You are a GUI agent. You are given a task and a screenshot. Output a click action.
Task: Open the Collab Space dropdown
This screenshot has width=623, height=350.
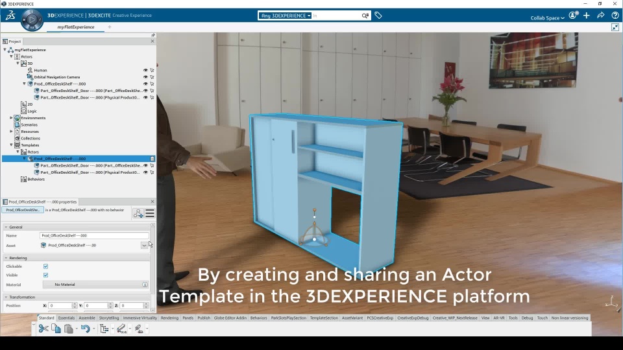tap(547, 18)
